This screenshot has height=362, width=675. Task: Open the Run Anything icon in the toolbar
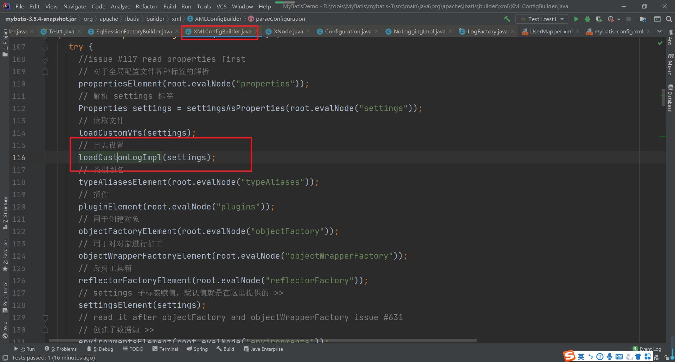(x=657, y=19)
